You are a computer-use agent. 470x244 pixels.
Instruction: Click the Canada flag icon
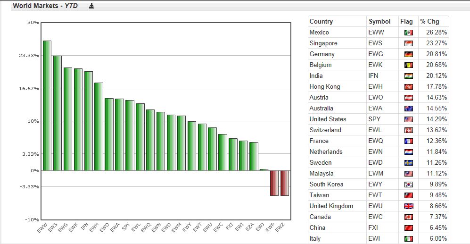409,217
